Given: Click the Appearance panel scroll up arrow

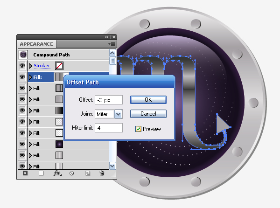Looking at the screenshot, I should point(112,53).
